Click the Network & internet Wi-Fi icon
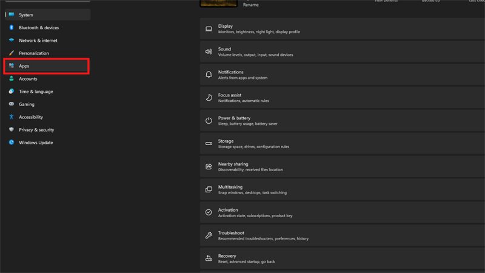The height and width of the screenshot is (273, 485). (x=11, y=41)
